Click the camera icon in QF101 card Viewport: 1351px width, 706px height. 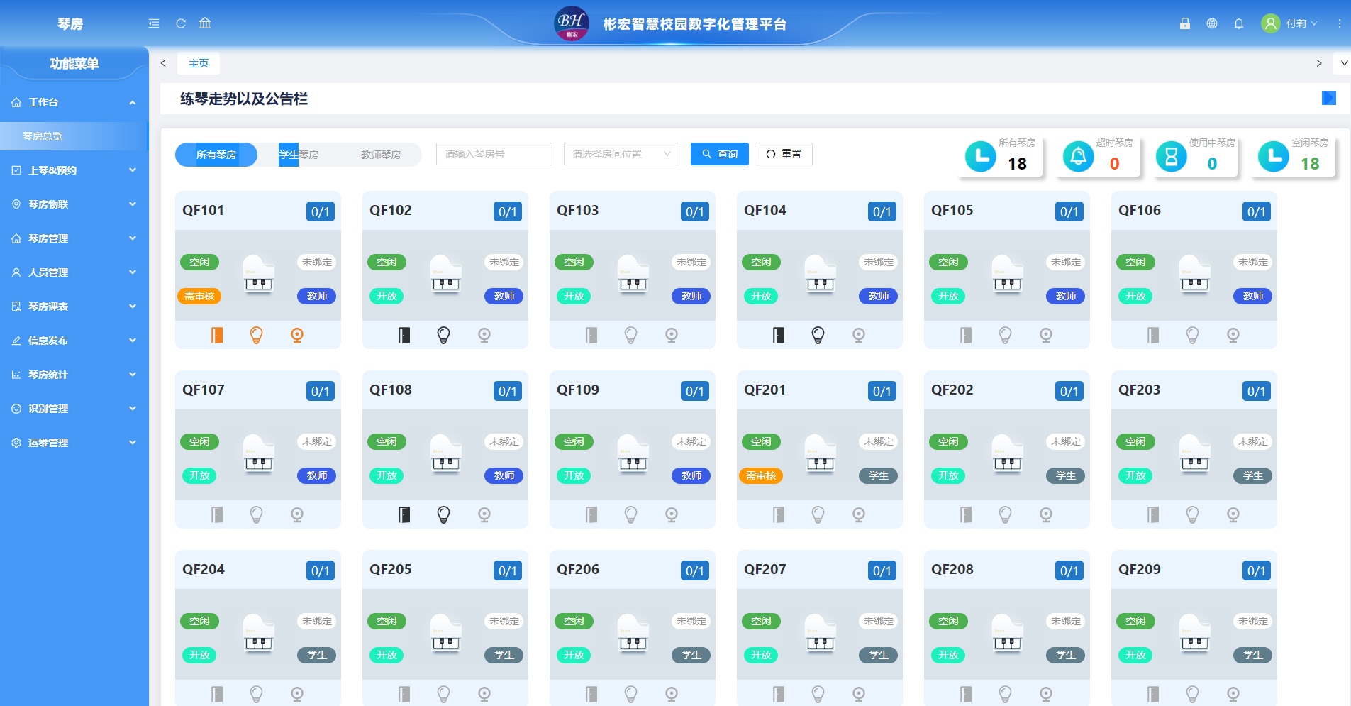click(x=297, y=335)
